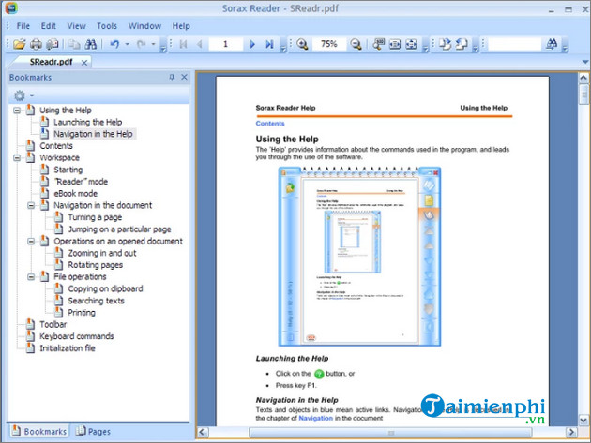Open the Redo dropdown arrow
Screen dimensions: 591x443
[154, 44]
